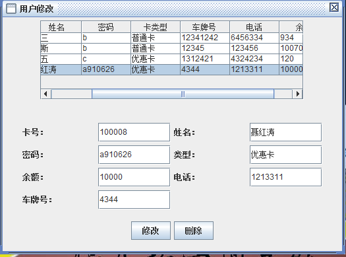Click the 电话 field containing 1213311
Image resolution: width=346 pixels, height=257 pixels.
pos(285,177)
